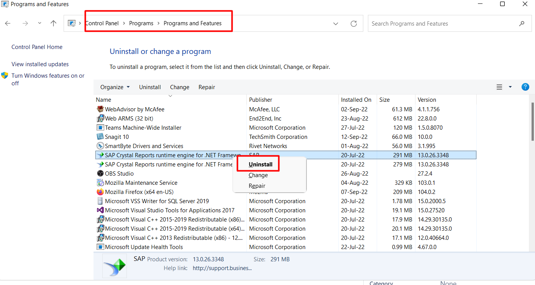Choose Repair from the context menu
Screen dimensions: 535x285
[257, 186]
